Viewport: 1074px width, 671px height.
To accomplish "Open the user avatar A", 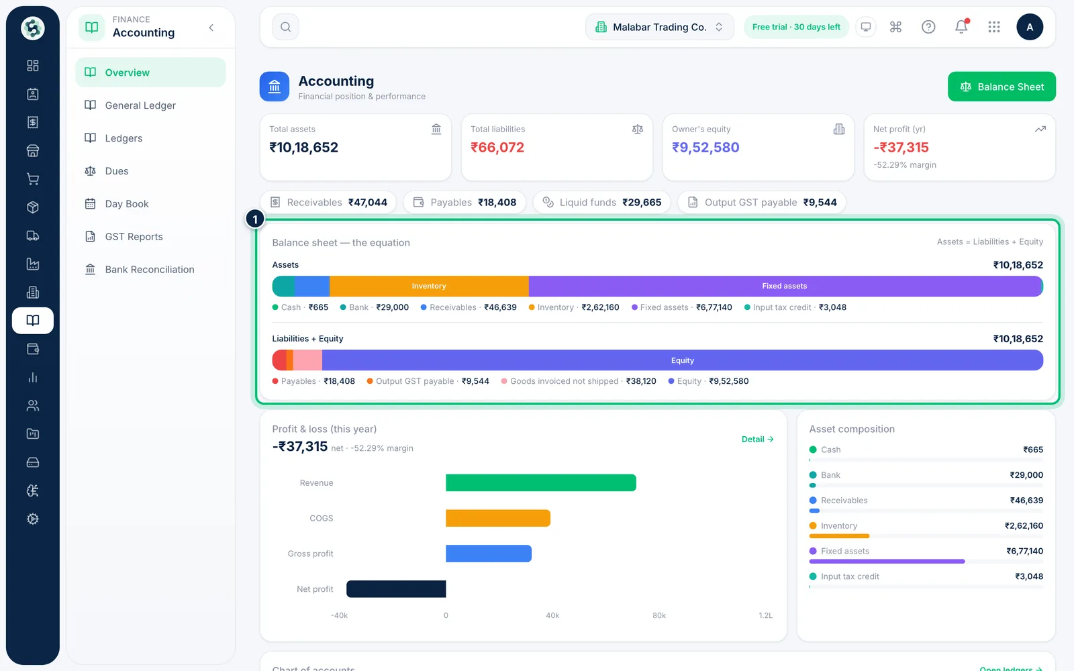I will [1030, 27].
